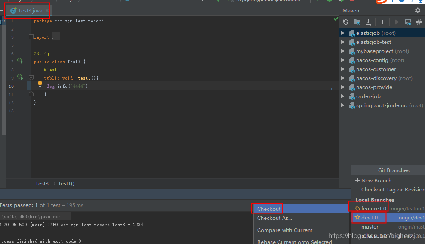
Task: Reimport all Maven projects
Action: (x=345, y=22)
